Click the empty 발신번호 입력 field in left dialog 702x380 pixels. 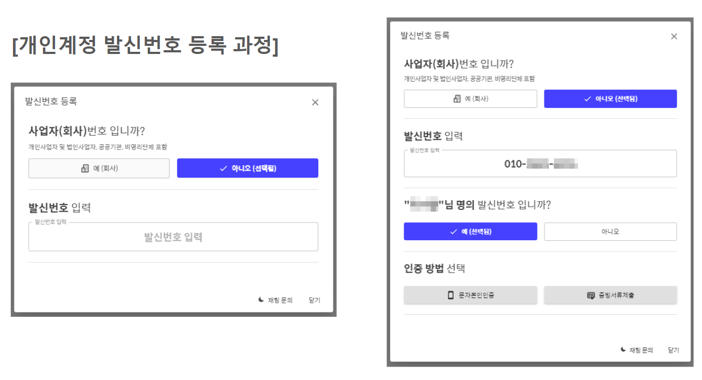[x=173, y=237]
